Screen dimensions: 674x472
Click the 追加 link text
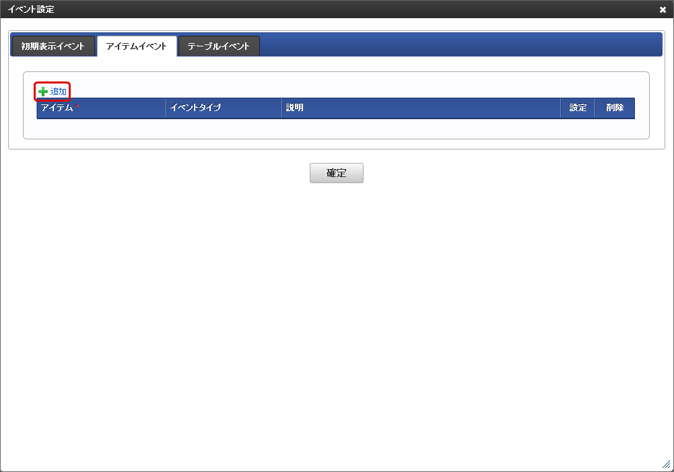click(x=59, y=92)
